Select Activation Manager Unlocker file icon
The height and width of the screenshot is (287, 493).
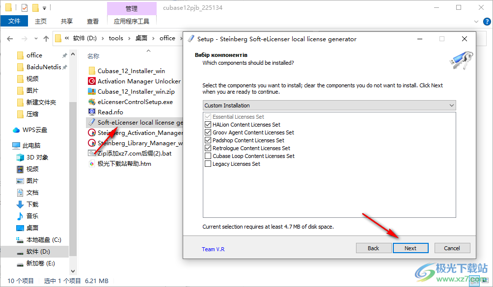tap(92, 81)
